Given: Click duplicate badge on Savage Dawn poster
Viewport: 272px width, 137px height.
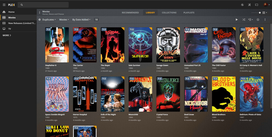Looking at the screenshot, I should pyautogui.click(x=159, y=29).
